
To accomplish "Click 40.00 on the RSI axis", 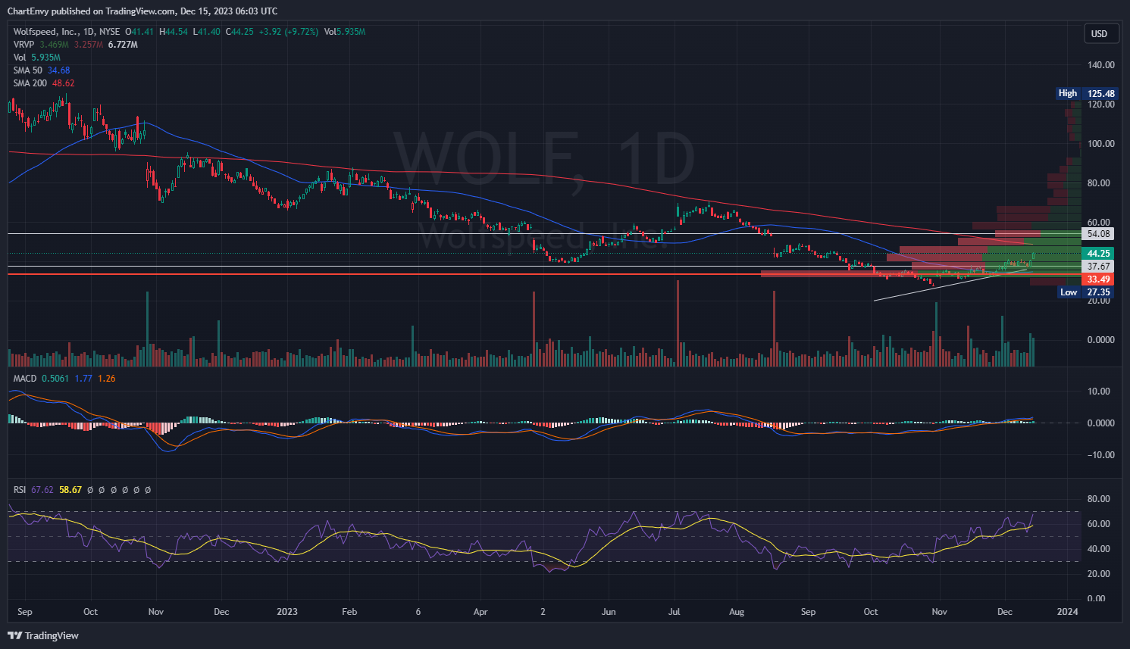I will 1099,549.
